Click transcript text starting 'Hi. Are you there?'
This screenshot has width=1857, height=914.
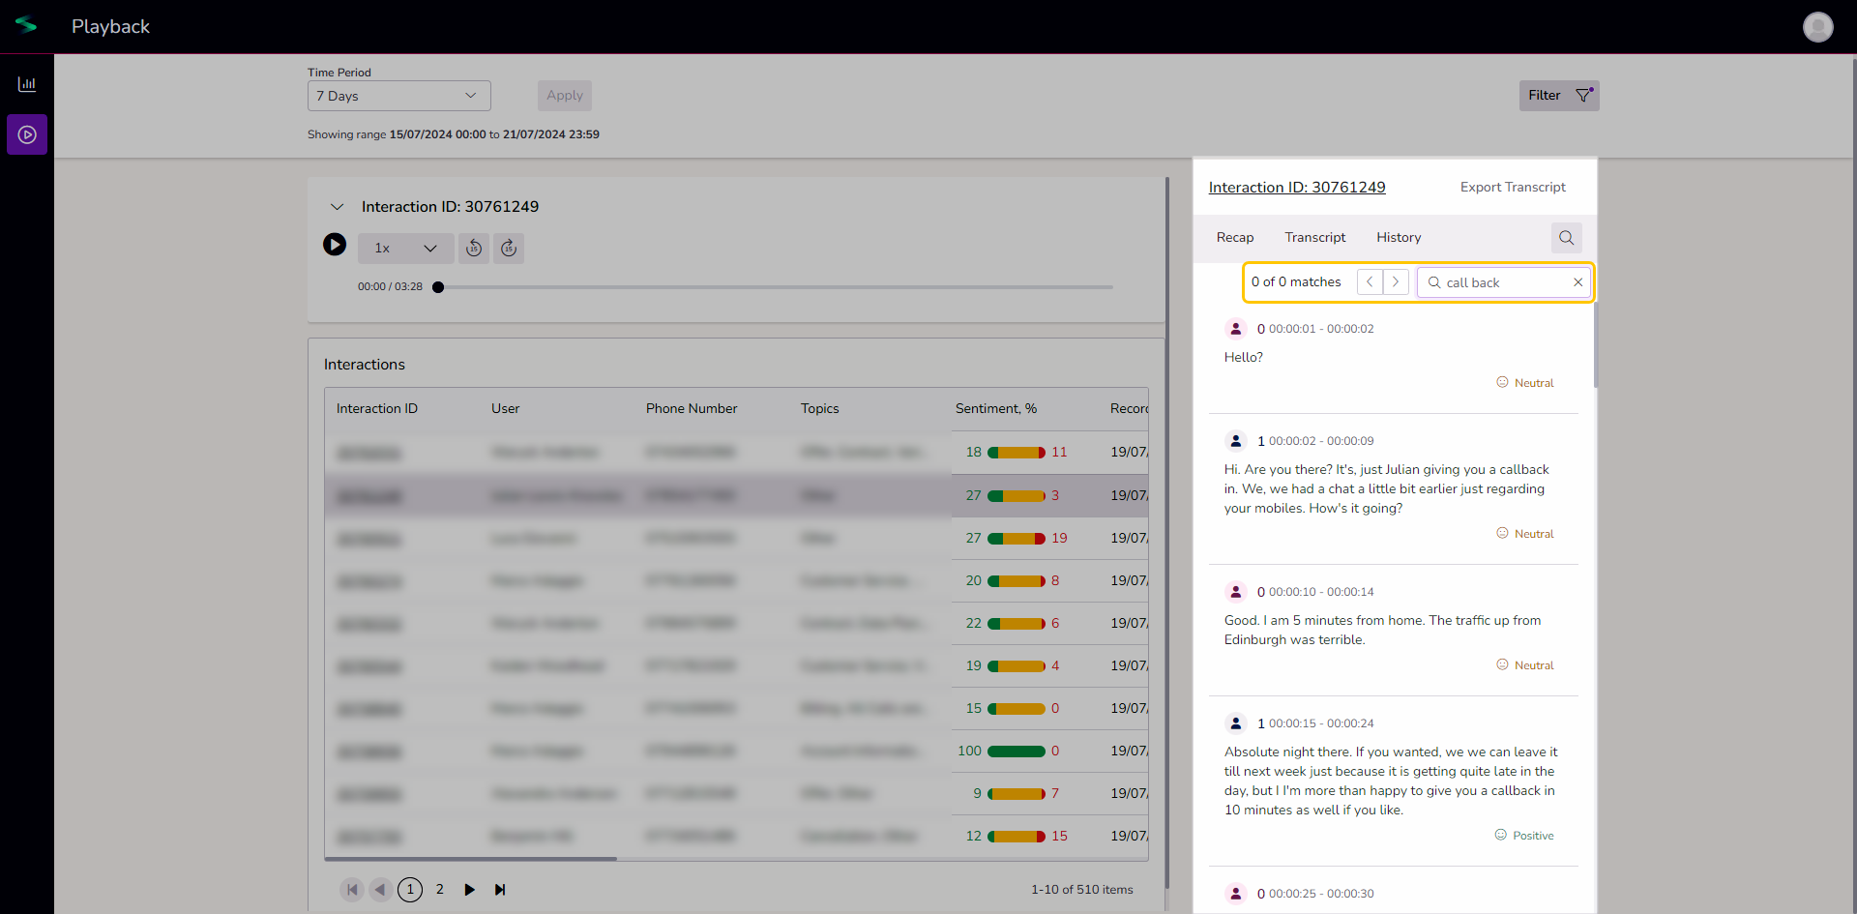[x=1387, y=489]
